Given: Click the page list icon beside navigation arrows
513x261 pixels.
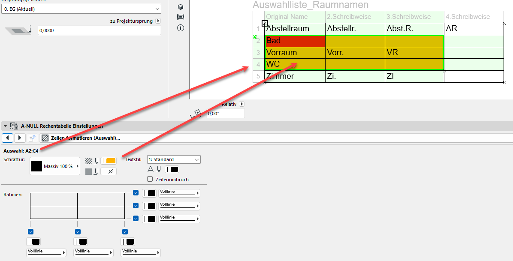Looking at the screenshot, I should 32,138.
